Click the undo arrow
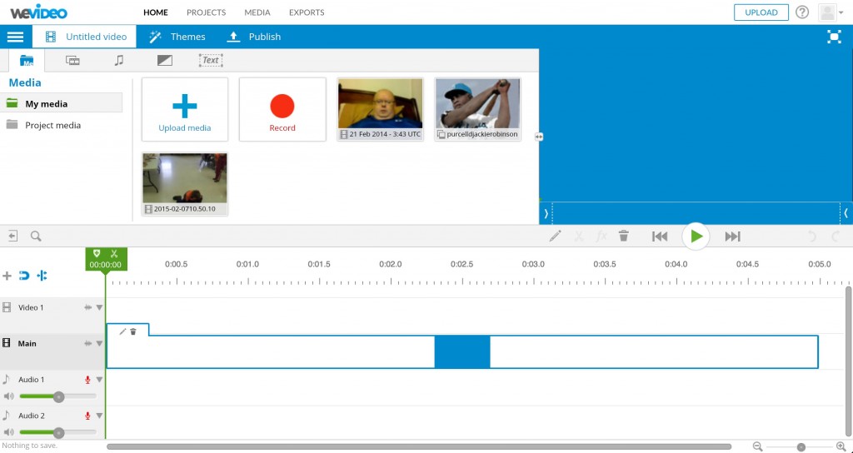853x453 pixels. tap(811, 236)
